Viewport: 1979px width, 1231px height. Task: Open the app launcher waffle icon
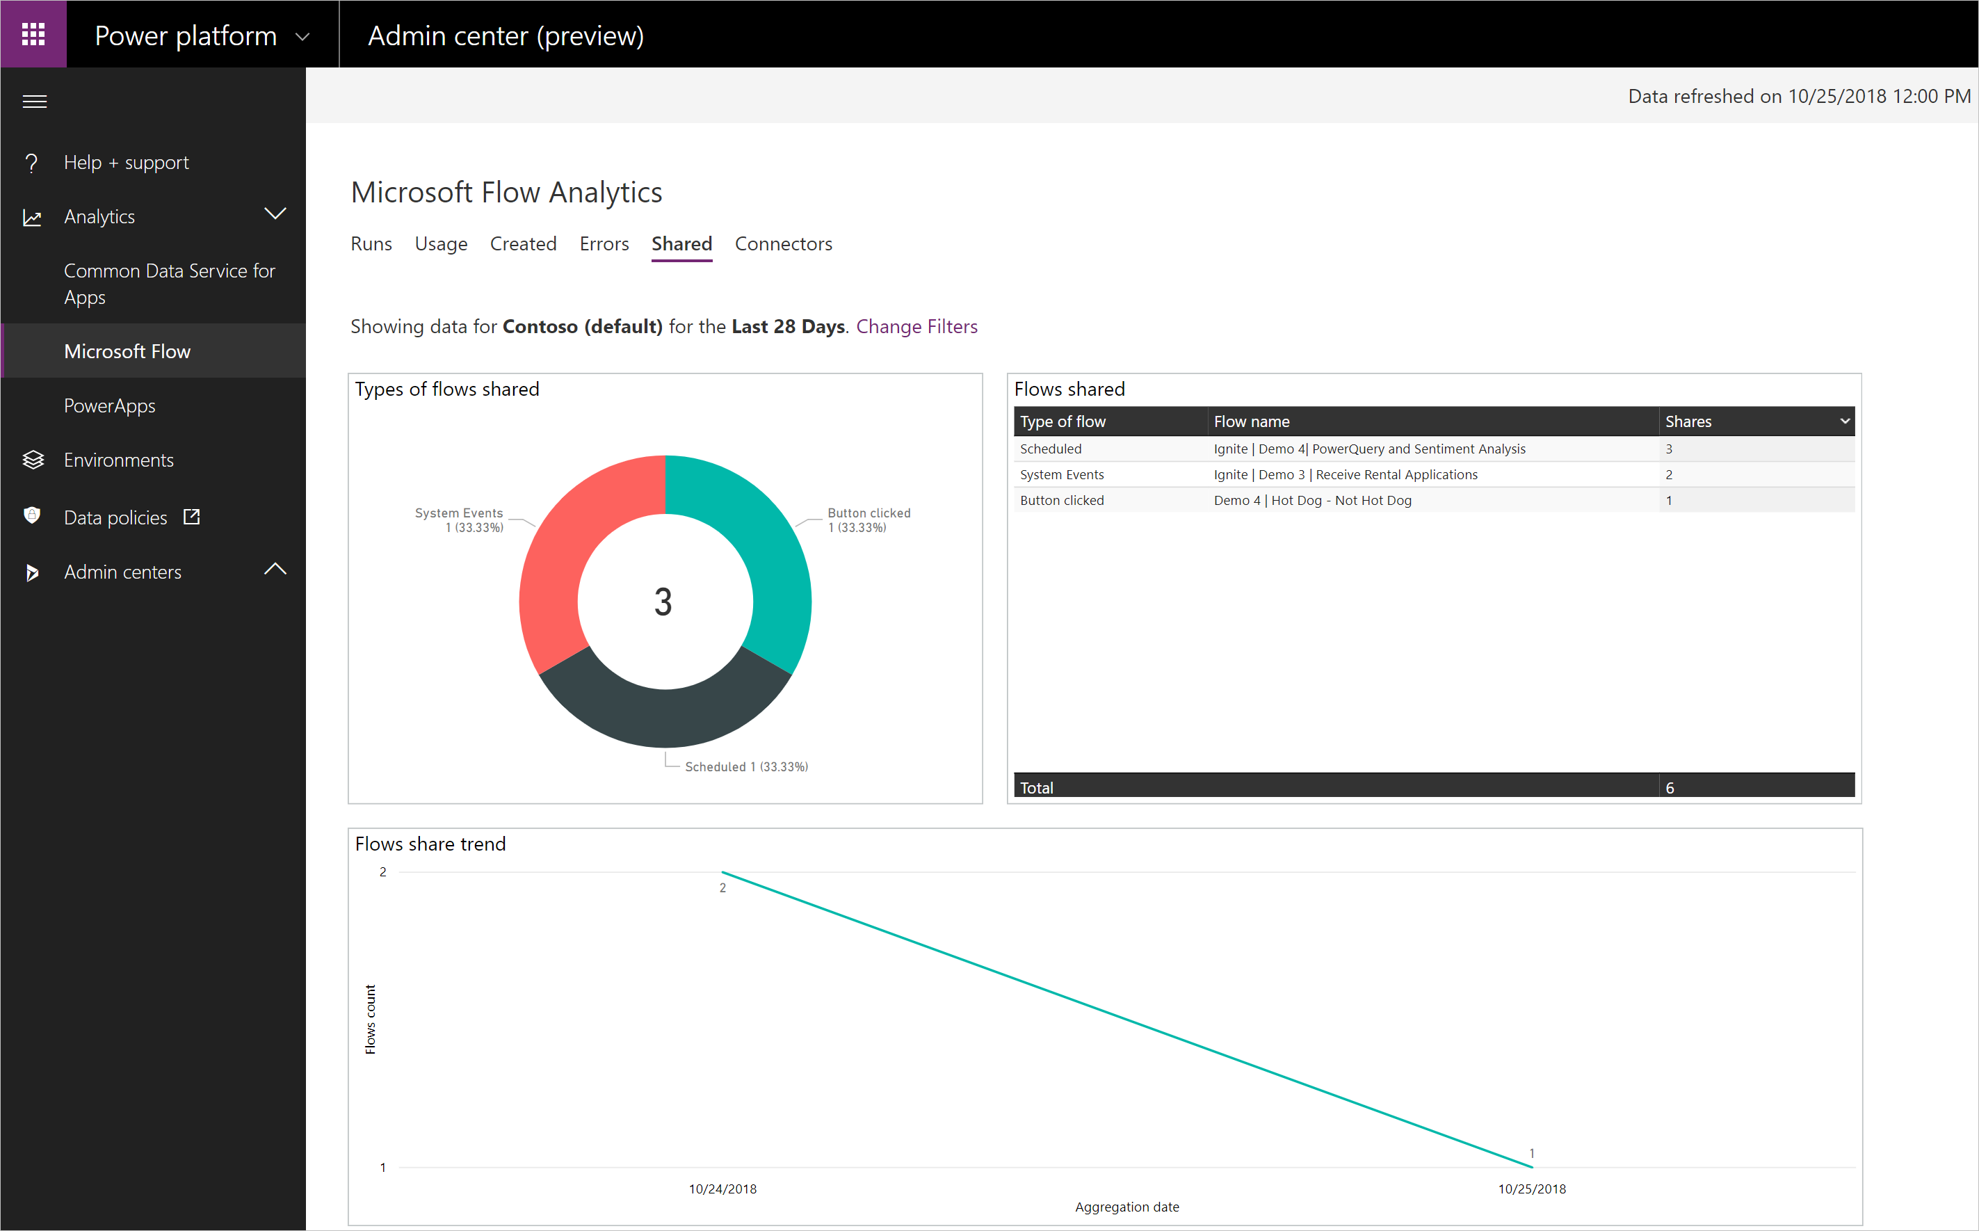click(33, 34)
